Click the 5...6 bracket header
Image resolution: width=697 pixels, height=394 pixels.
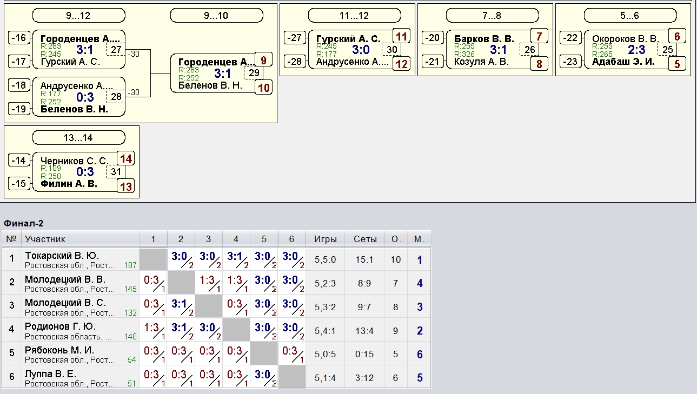click(630, 16)
